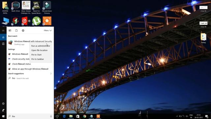Open red music app desktop shortcut
This screenshot has height=119, width=211.
pyautogui.click(x=26, y=21)
